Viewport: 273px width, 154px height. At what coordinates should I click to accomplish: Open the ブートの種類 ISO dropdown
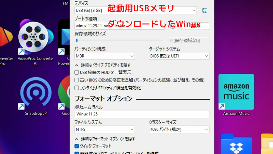(x=119, y=26)
